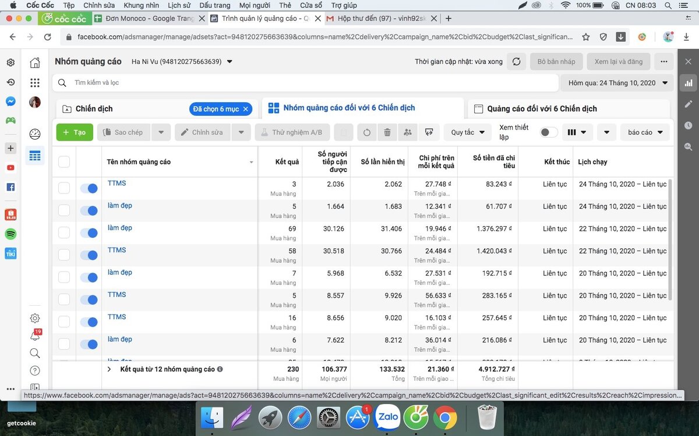Clear the Đã chọn 6 mục selection chip
Screen dimensions: 699x436
click(246, 109)
